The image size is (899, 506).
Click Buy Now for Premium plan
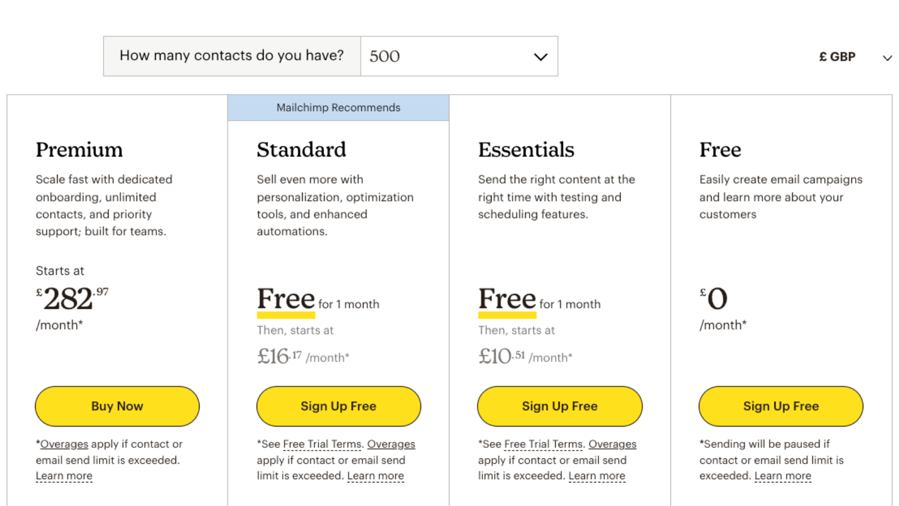click(117, 406)
